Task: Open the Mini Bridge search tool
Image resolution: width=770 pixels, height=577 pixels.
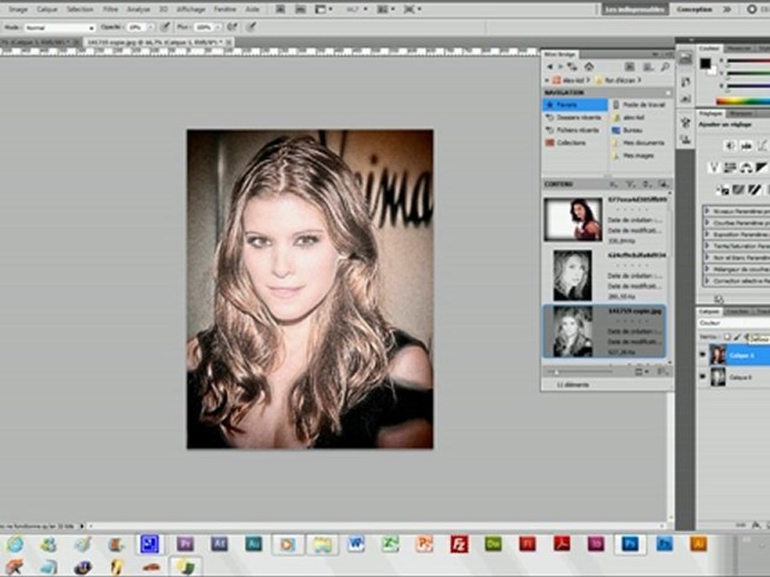Action: click(665, 67)
